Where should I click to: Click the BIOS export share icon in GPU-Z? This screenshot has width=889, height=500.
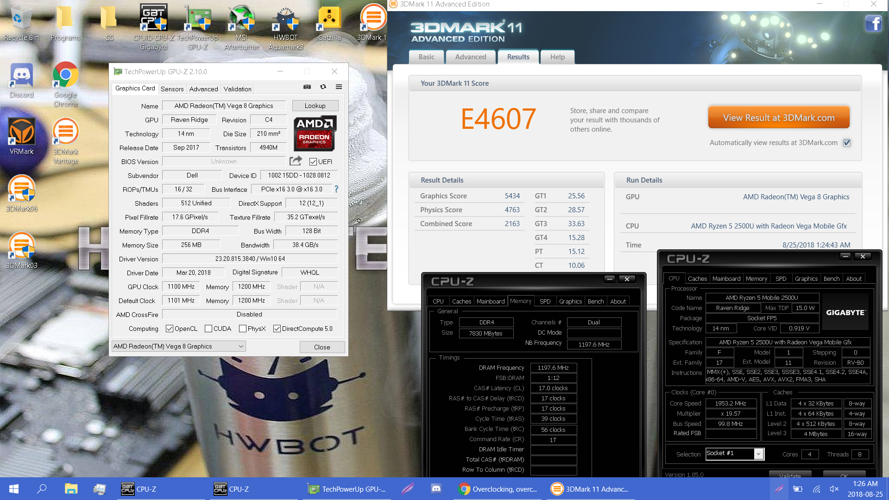[296, 161]
